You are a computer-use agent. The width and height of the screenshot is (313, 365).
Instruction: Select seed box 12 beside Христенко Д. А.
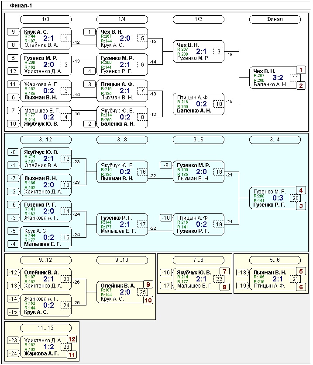[x=13, y=71]
